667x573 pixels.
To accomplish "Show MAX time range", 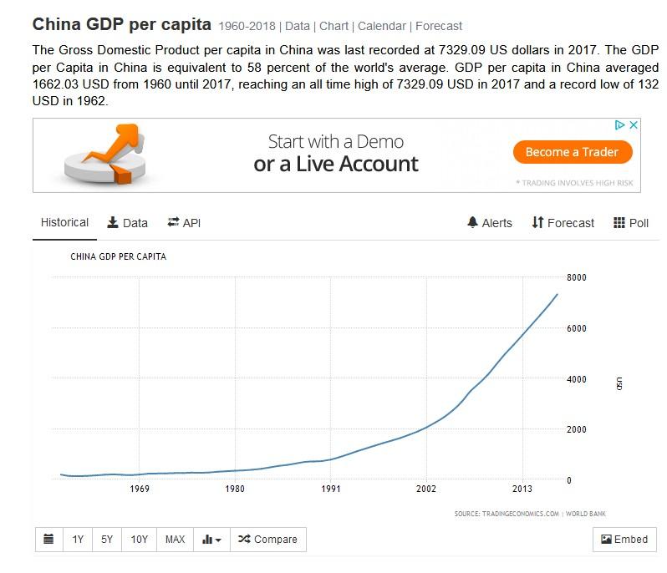I will (x=175, y=540).
